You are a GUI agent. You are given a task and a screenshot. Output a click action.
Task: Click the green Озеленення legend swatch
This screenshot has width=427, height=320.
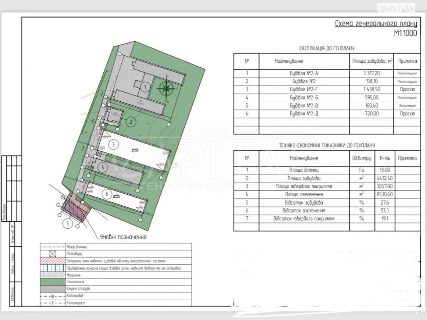click(53, 282)
